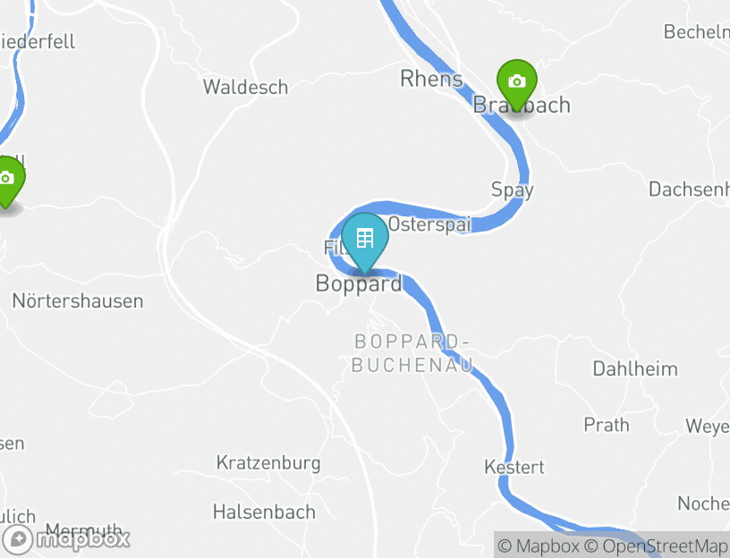Click the Braubach town label text
730x558 pixels.
coord(522,105)
